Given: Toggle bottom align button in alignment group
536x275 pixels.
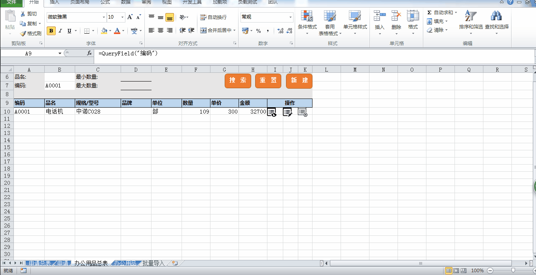Looking at the screenshot, I should 170,17.
